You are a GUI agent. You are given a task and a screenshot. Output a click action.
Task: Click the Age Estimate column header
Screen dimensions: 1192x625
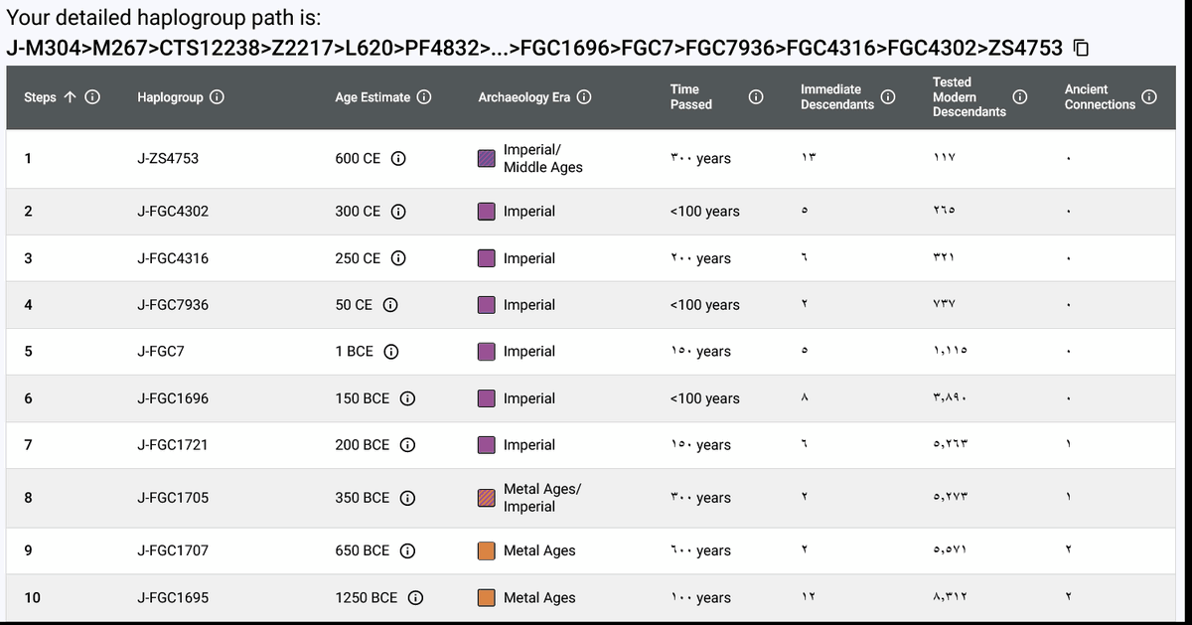point(372,97)
